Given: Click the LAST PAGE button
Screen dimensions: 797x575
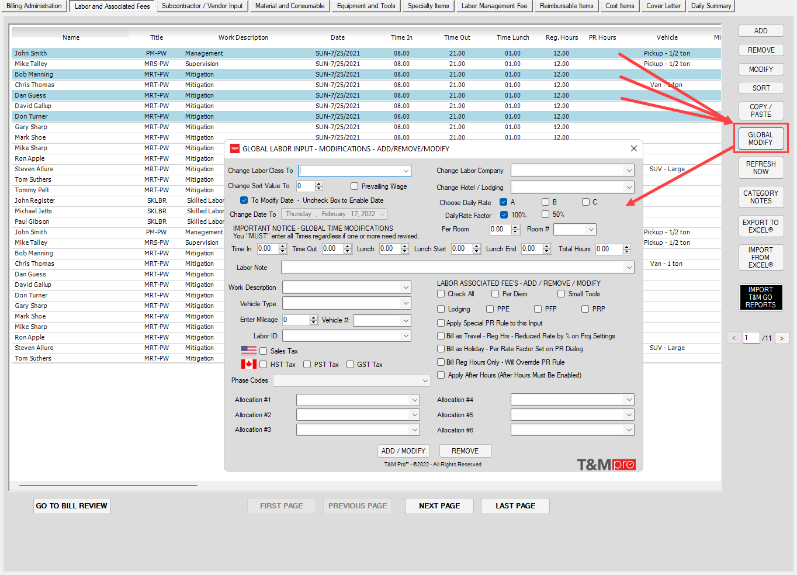Looking at the screenshot, I should click(x=515, y=506).
